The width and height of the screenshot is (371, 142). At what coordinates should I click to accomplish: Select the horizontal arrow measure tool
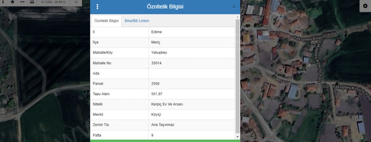tap(22, 2)
